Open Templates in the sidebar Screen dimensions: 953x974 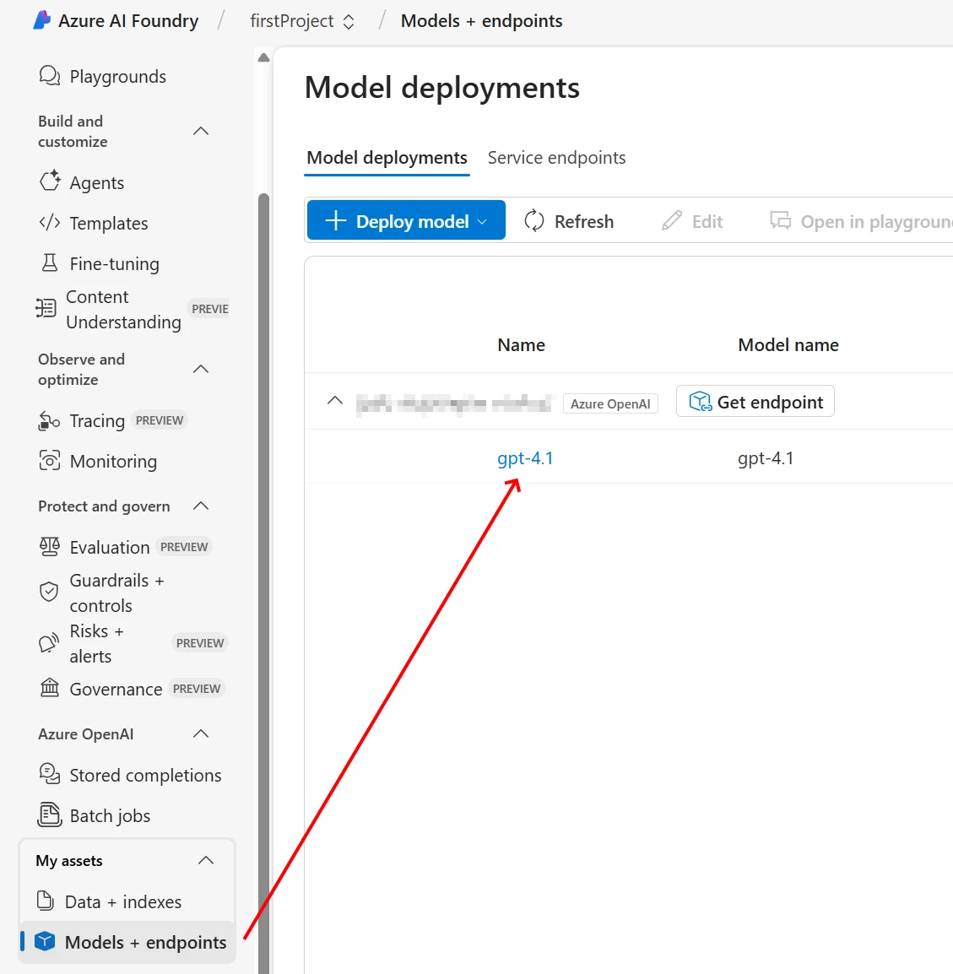[109, 223]
